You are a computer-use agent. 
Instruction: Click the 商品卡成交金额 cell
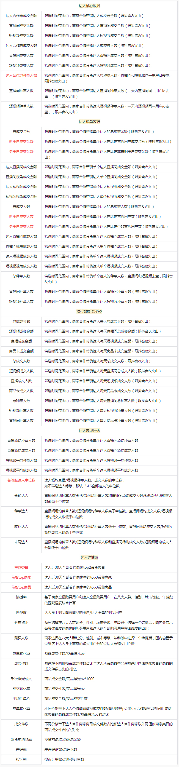coord(21,351)
